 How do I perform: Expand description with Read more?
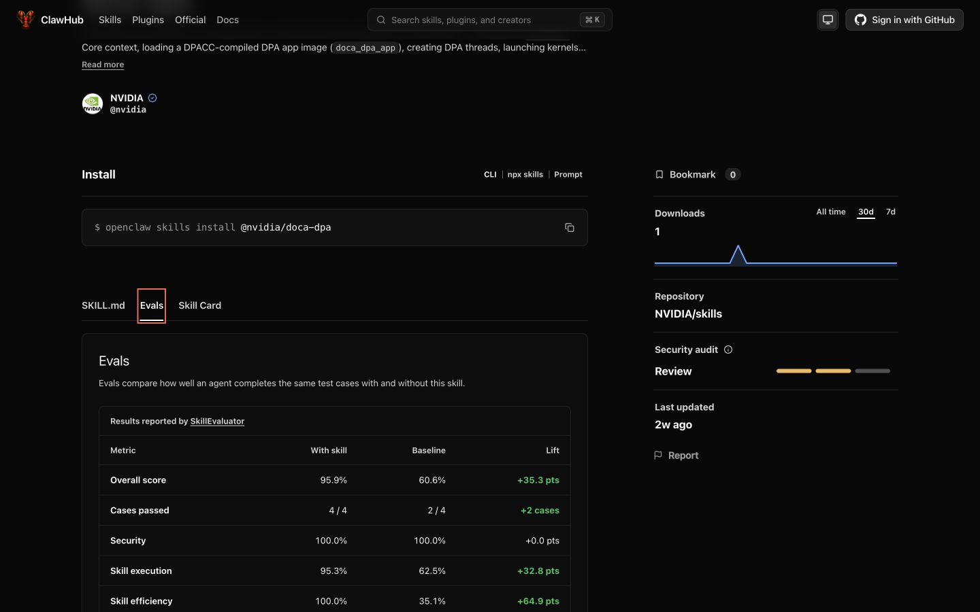tap(103, 65)
